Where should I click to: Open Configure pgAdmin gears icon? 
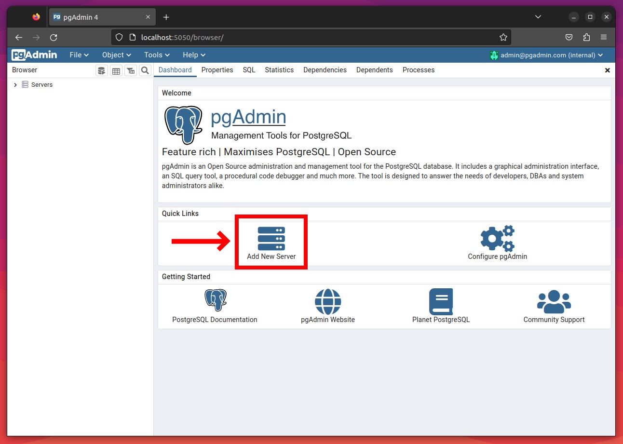[x=498, y=238]
